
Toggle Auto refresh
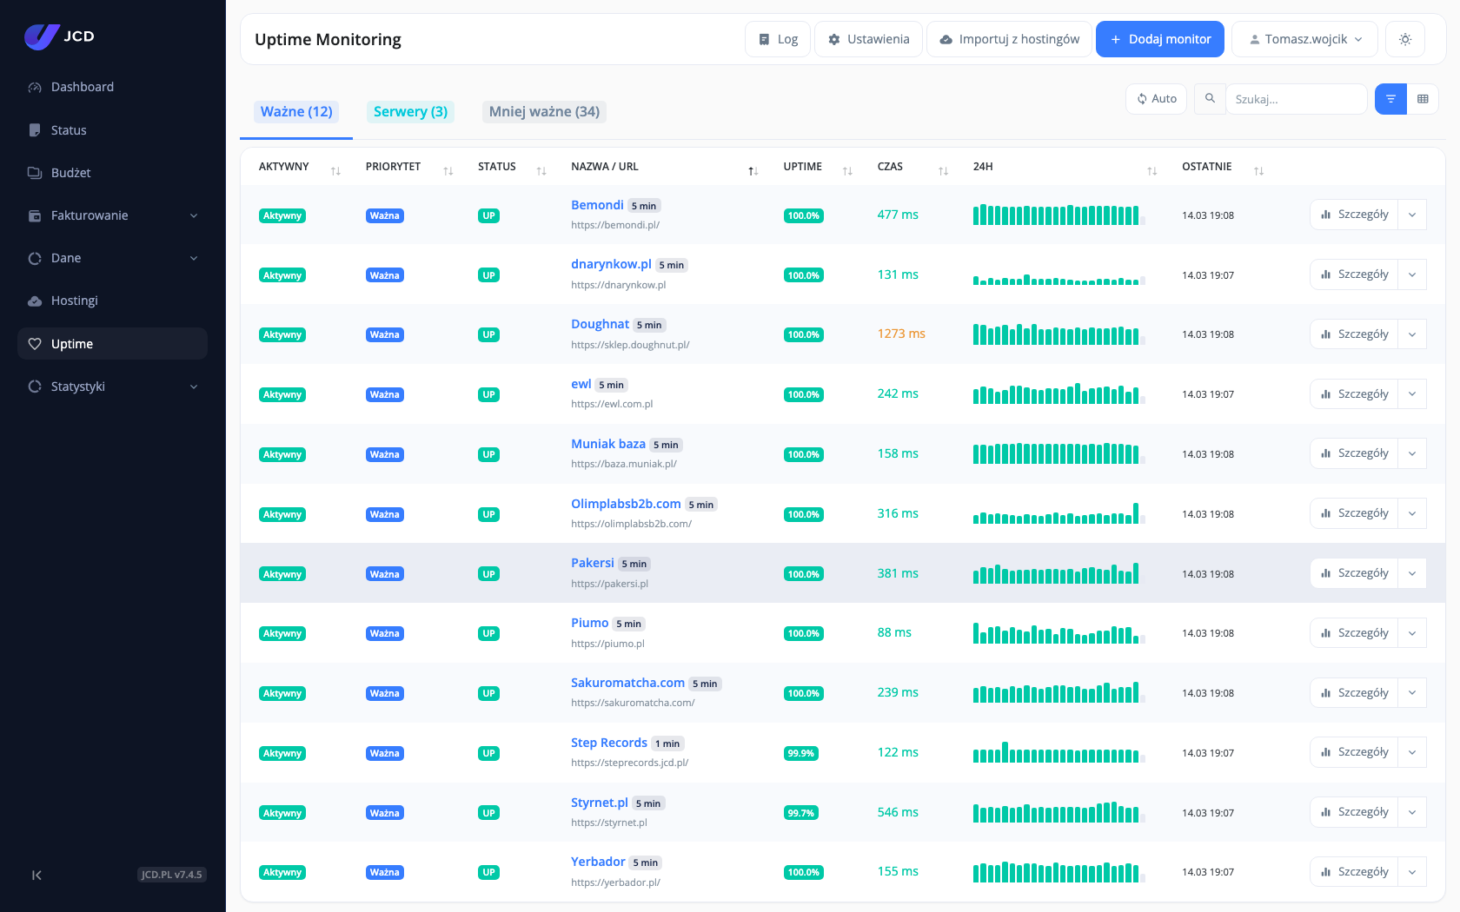pos(1157,99)
